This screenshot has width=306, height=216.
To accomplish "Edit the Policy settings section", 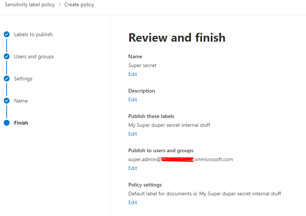I will (133, 202).
